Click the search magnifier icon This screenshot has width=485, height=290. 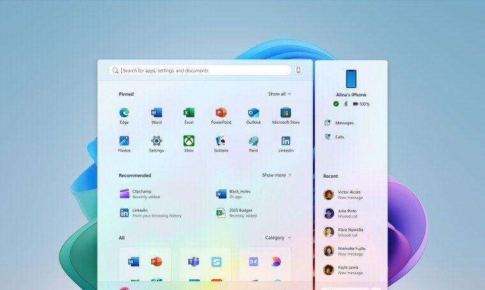tap(116, 70)
